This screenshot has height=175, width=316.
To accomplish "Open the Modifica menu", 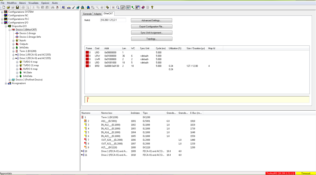I will point(12,3).
